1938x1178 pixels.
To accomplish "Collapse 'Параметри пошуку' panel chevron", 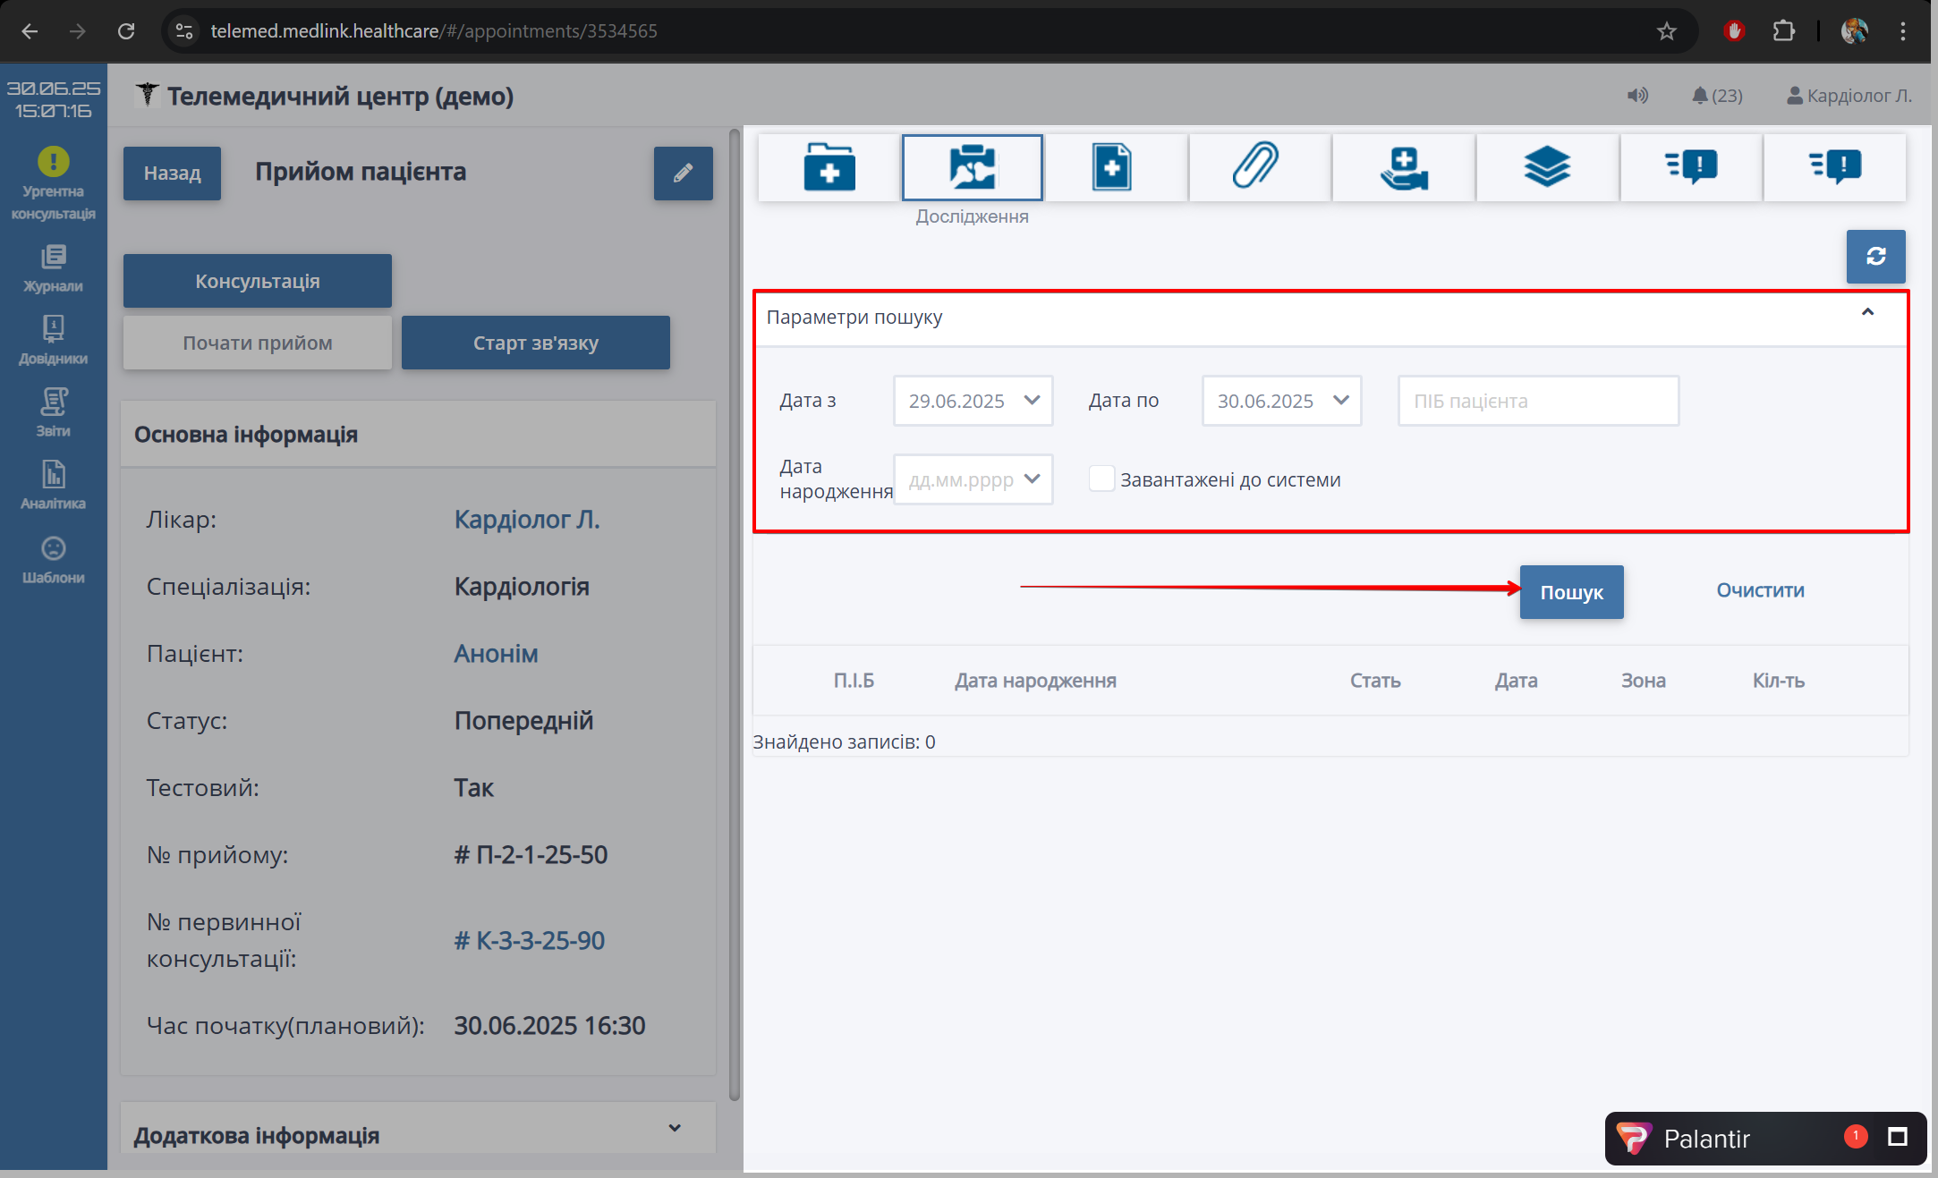I will point(1867,312).
